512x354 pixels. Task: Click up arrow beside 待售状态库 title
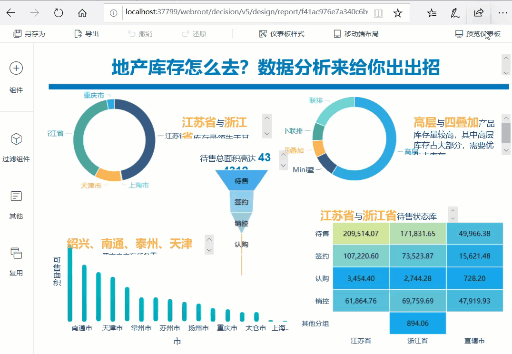point(453,211)
